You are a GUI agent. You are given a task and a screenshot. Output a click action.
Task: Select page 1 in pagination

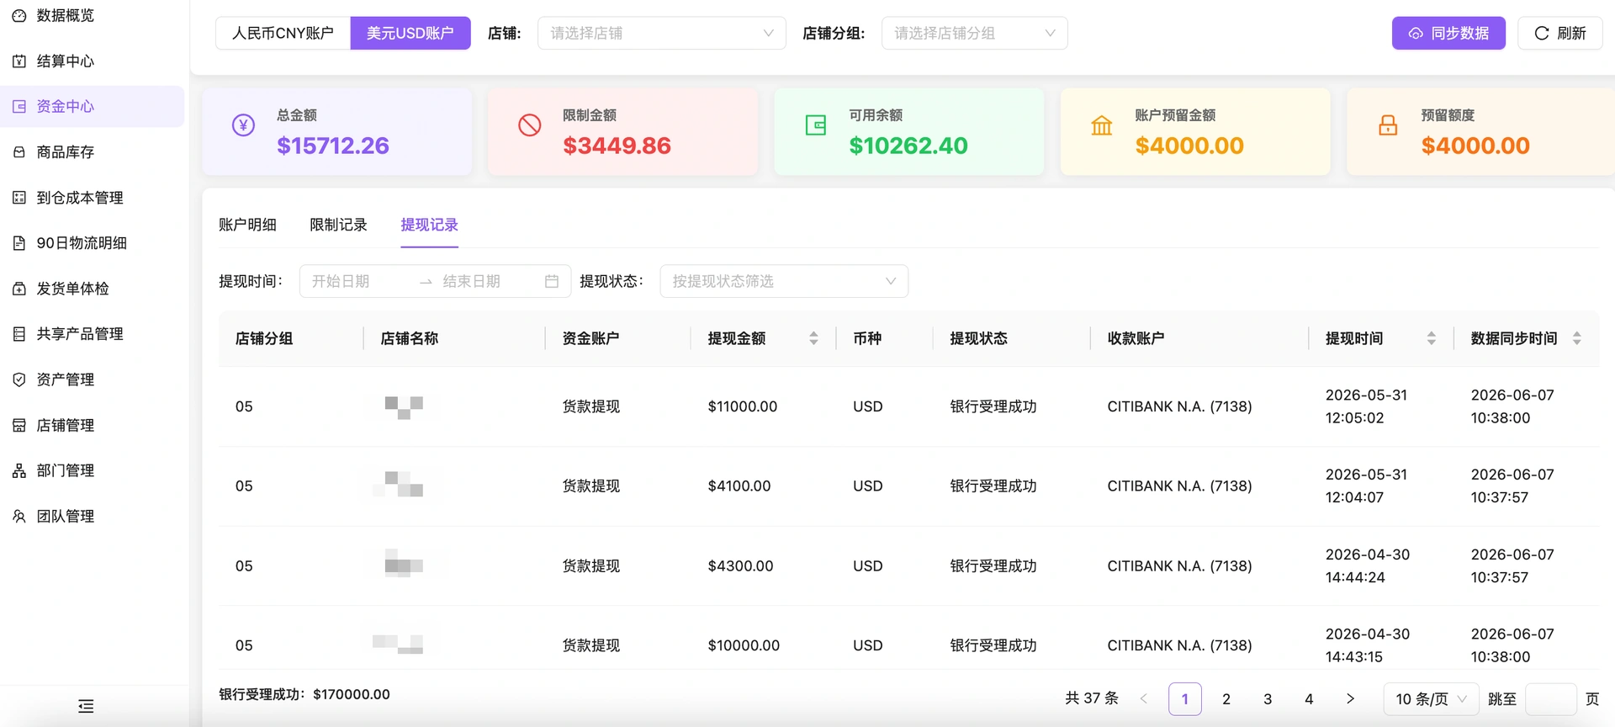coord(1185,698)
